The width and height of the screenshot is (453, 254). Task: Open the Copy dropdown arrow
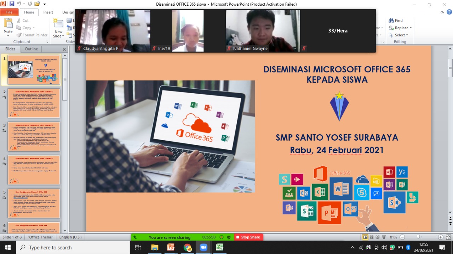coord(34,28)
